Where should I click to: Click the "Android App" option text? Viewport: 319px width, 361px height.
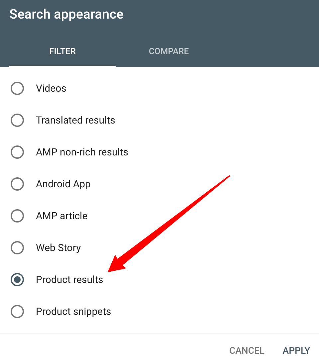(x=63, y=184)
